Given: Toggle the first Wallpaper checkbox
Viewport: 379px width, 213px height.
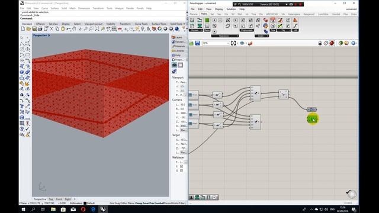Looking at the screenshot, I should point(181,166).
